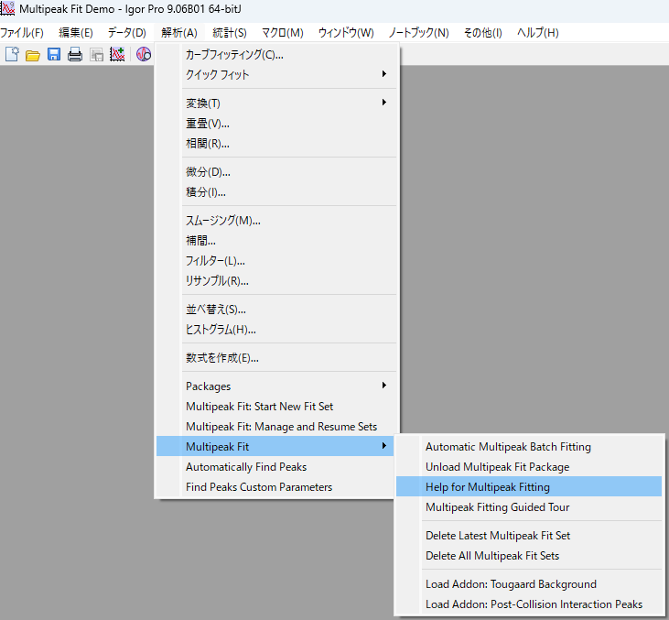Expand the 変換(T) submenu
The image size is (669, 620).
pos(276,103)
